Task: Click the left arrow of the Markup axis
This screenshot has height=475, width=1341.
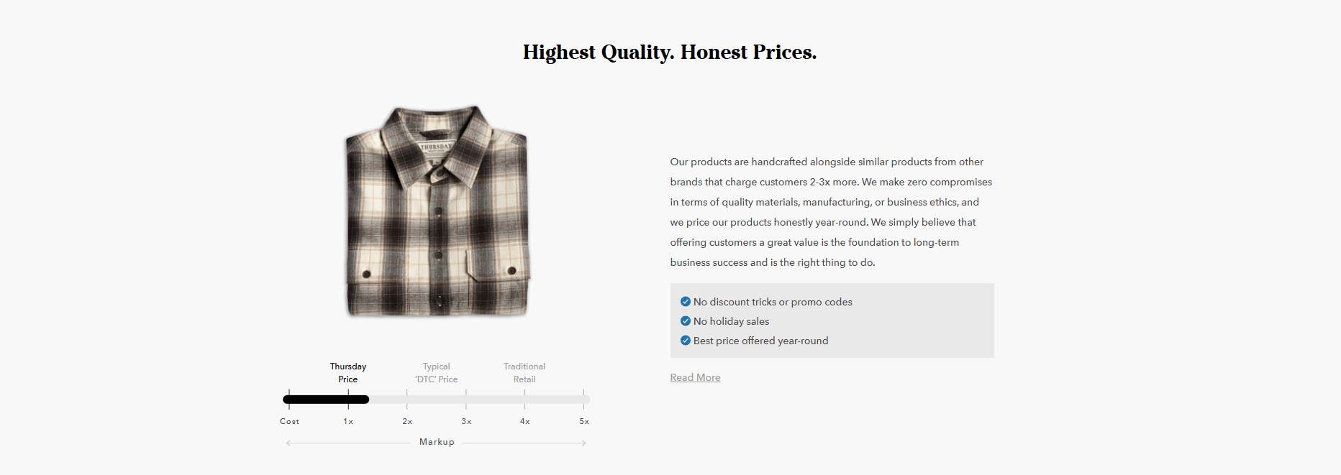Action: tap(289, 443)
